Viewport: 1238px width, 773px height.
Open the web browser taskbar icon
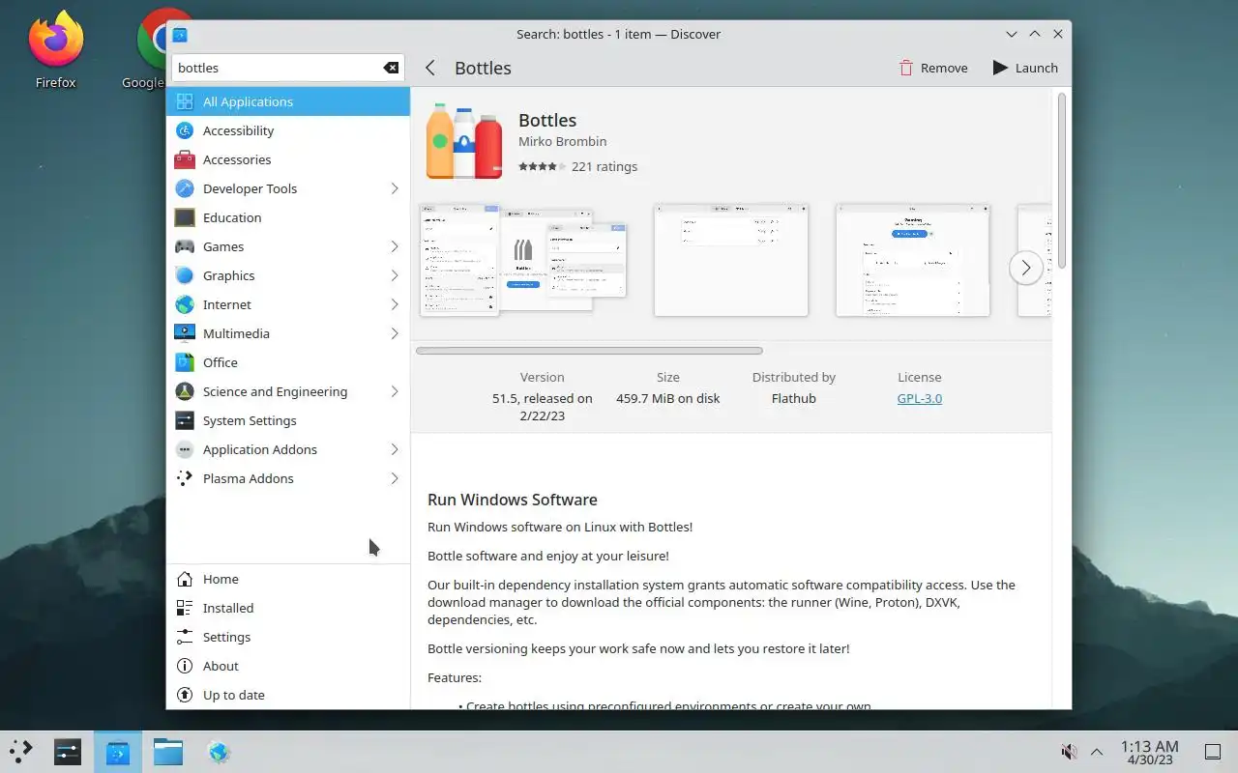[219, 752]
